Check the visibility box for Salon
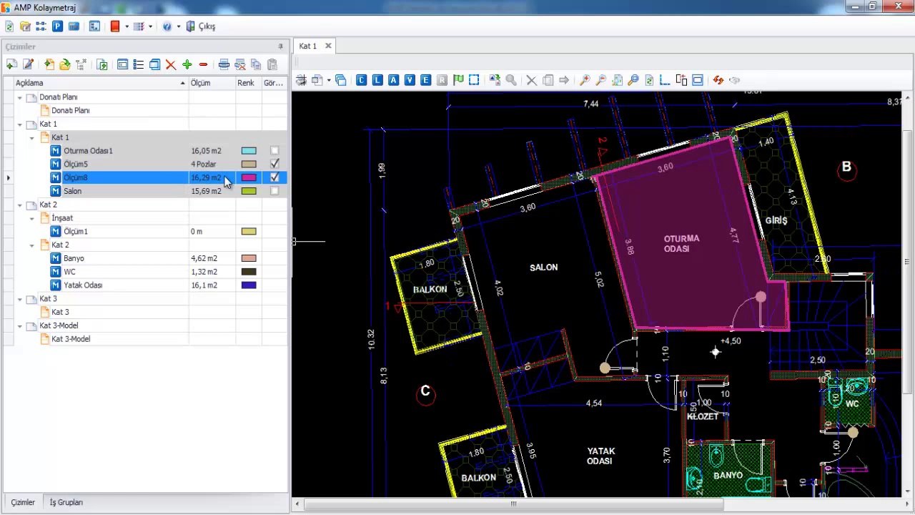This screenshot has width=915, height=515. click(274, 191)
